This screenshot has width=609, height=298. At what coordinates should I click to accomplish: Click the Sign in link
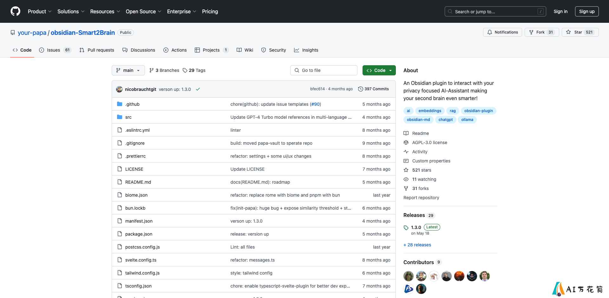(x=560, y=11)
